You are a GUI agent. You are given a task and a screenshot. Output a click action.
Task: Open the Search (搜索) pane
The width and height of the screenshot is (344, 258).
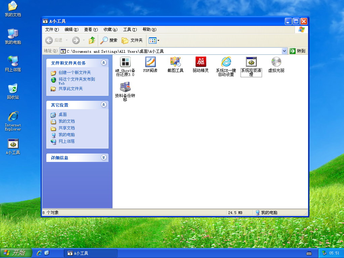(109, 40)
